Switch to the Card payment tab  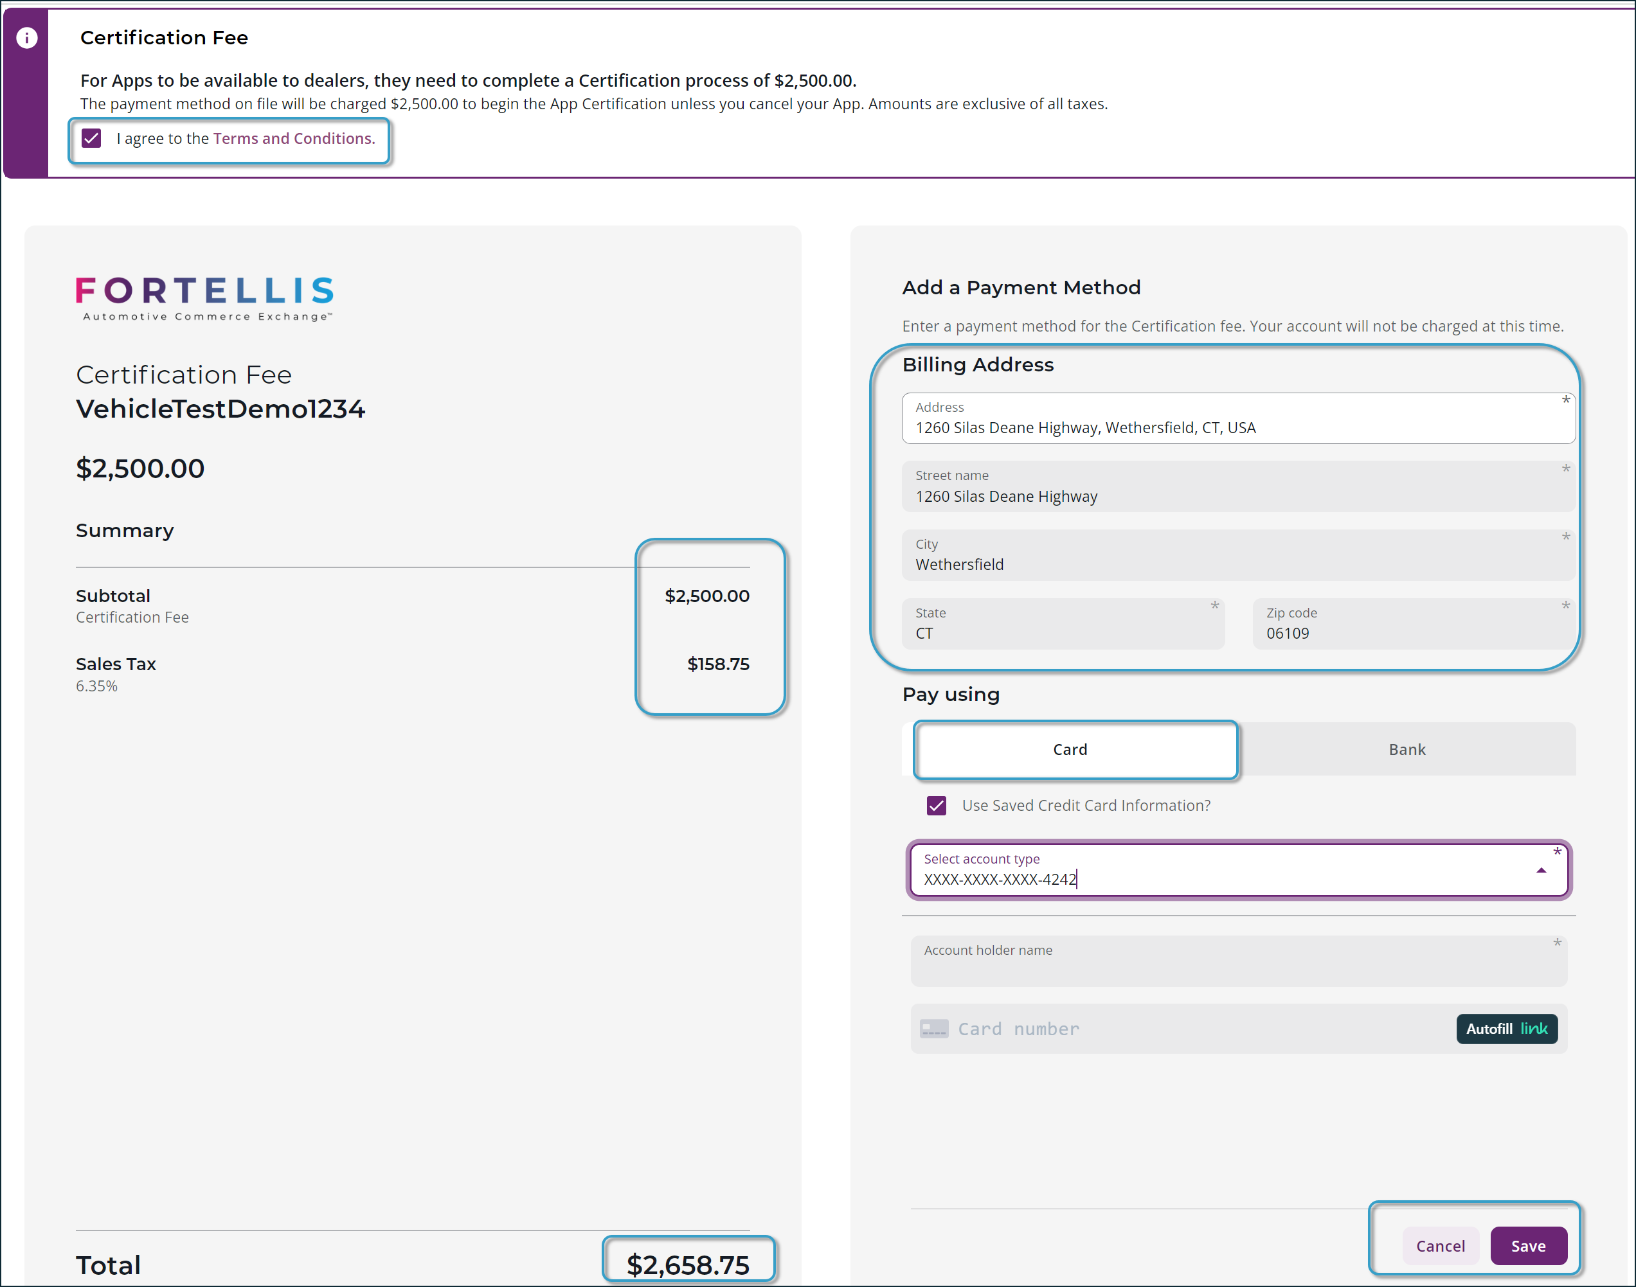[1069, 750]
